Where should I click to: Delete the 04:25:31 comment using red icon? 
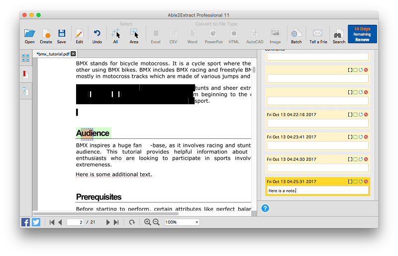coord(366,182)
